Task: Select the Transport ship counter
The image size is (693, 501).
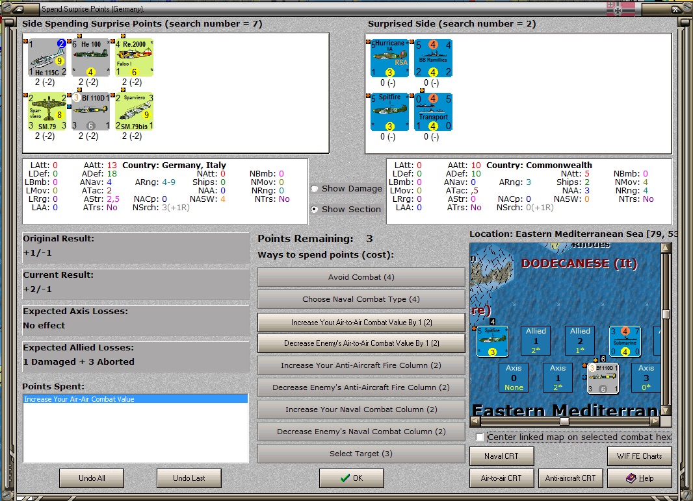Action: point(433,112)
